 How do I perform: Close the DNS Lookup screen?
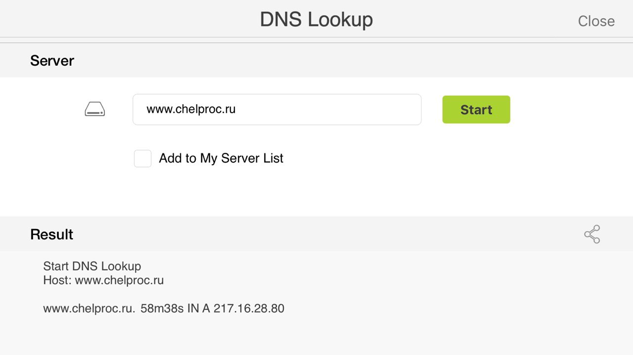596,21
